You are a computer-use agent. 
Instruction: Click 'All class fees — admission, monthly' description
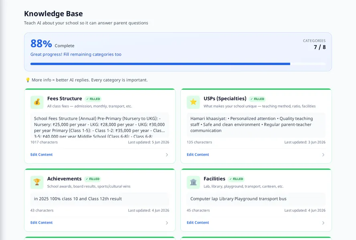pyautogui.click(x=89, y=106)
